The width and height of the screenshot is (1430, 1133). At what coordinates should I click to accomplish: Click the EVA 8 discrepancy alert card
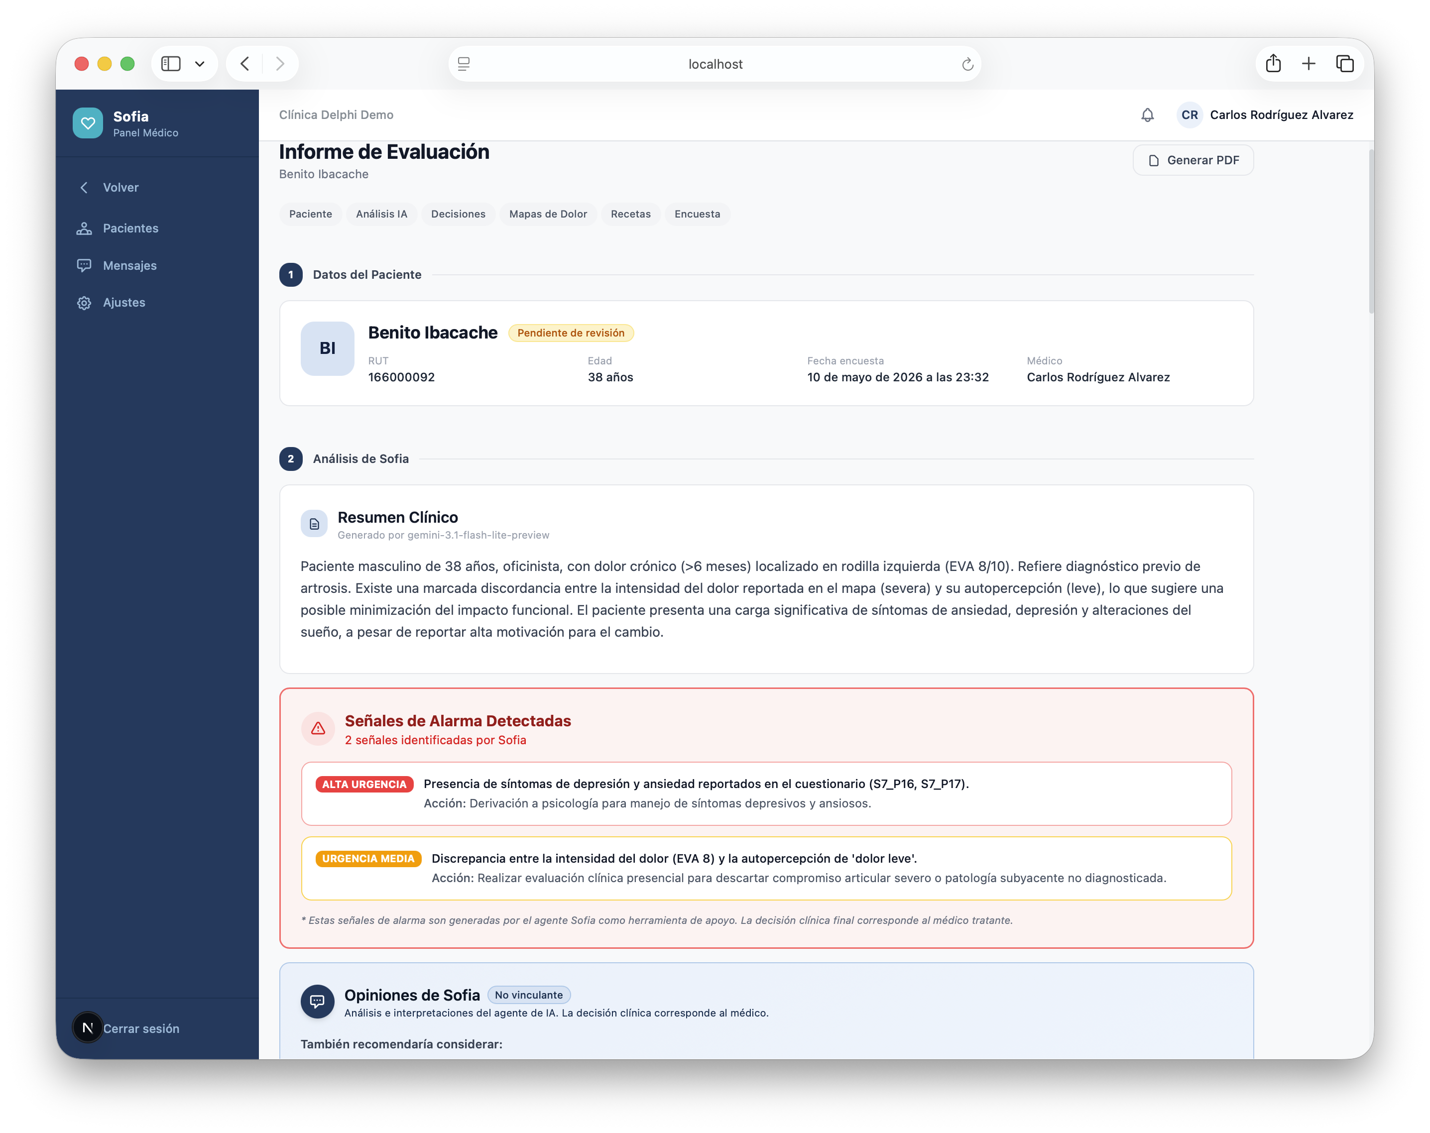[766, 869]
